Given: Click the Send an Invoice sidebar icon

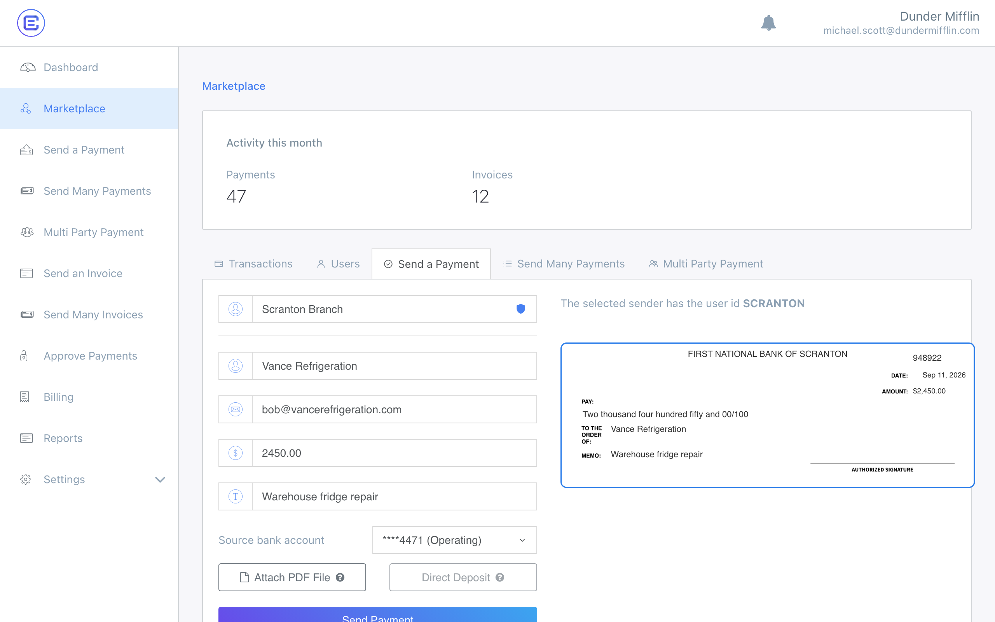Looking at the screenshot, I should (x=26, y=273).
